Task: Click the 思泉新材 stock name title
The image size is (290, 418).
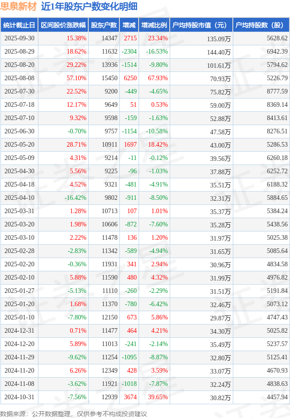Action: click(x=19, y=6)
